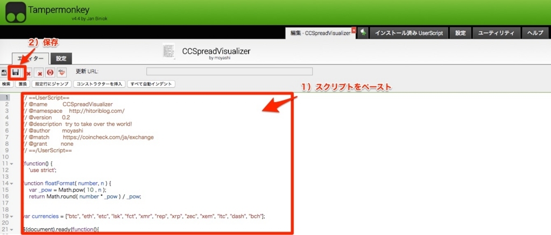Click the すべて自動インデント button
The height and width of the screenshot is (235, 551).
[151, 84]
